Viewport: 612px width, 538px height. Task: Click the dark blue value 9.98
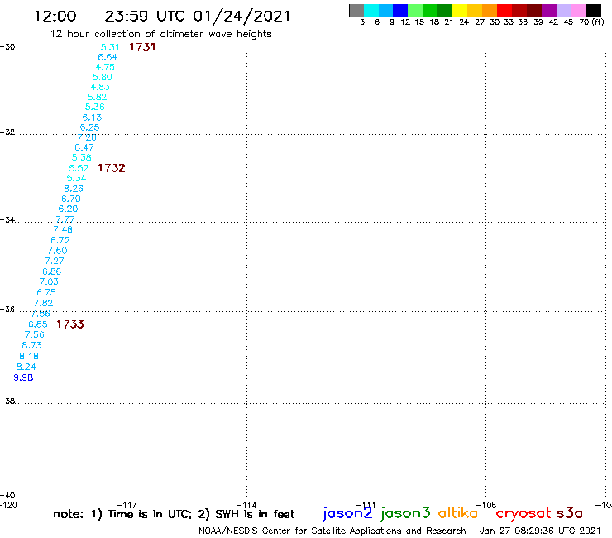coord(23,377)
